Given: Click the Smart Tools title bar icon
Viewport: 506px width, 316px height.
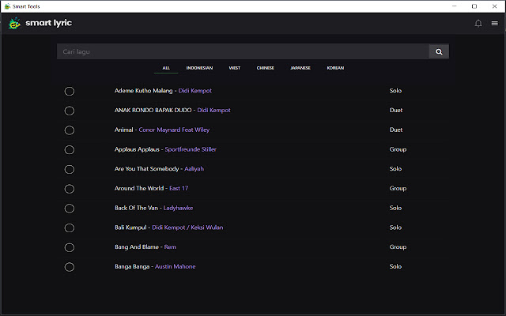Looking at the screenshot, I should click(x=7, y=6).
